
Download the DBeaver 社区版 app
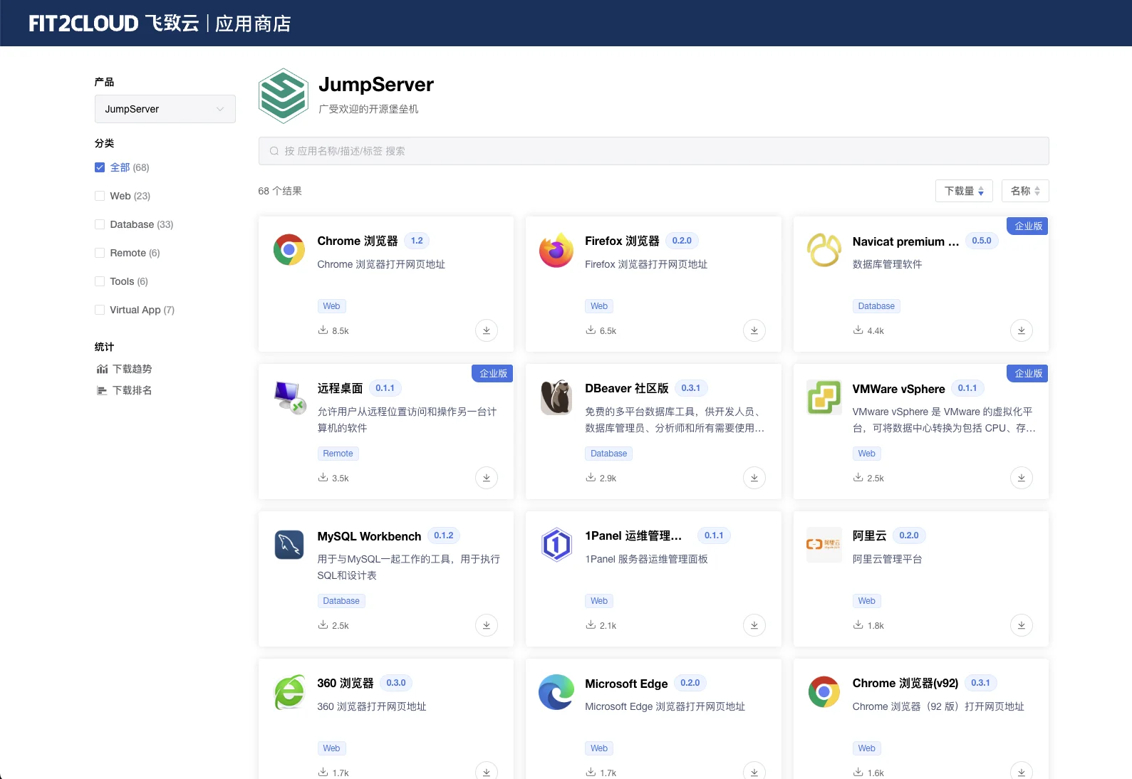754,478
